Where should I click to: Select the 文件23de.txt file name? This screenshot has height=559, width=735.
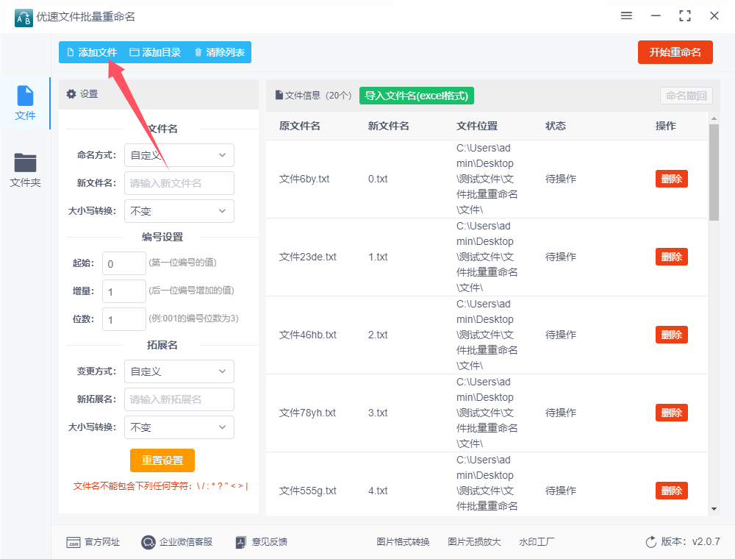(308, 257)
